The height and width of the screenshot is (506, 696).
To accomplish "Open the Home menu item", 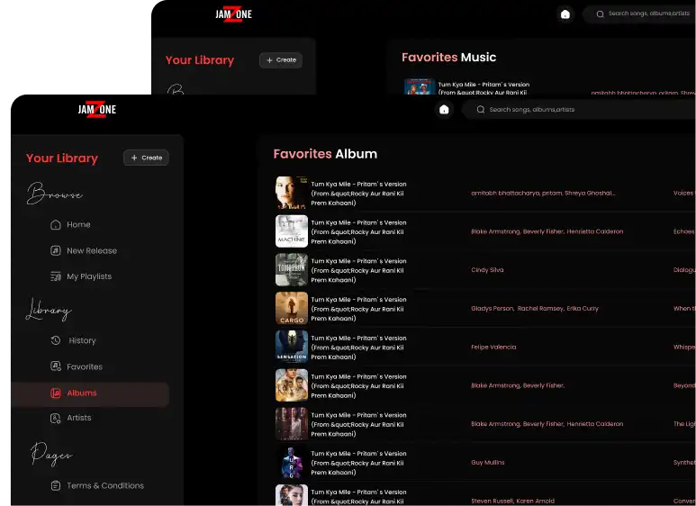I will (x=78, y=224).
